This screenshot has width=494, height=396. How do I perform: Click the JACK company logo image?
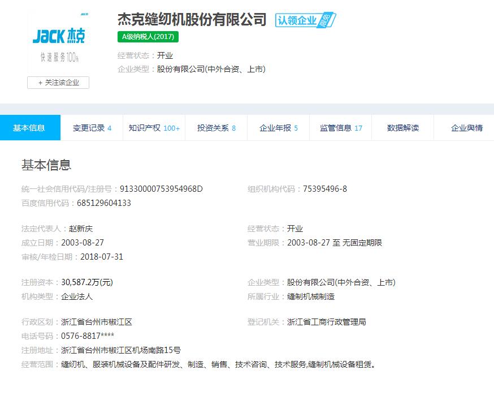click(x=59, y=42)
